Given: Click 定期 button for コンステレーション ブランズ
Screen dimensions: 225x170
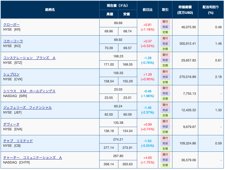Looking at the screenshot, I should click(x=165, y=66).
